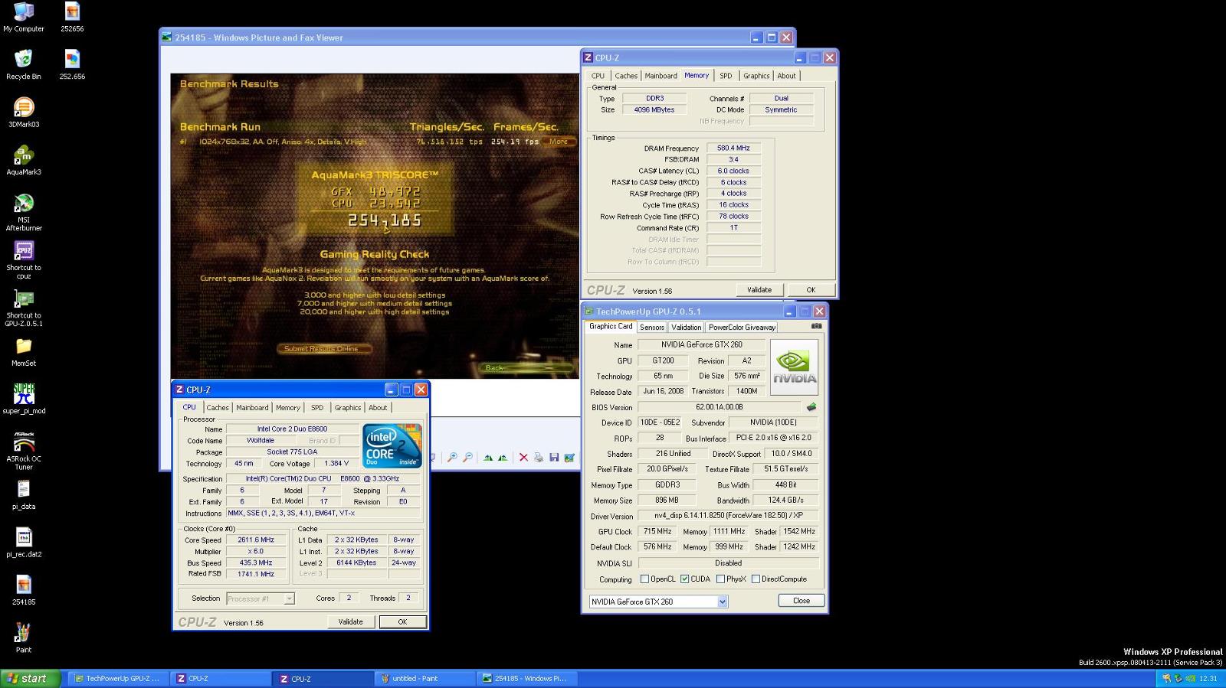Viewport: 1226px width, 688px height.
Task: Open Graphics tab in upper CPU-Z window
Action: point(756,76)
